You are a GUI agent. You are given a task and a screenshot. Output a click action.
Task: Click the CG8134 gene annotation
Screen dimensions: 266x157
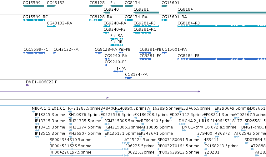(129, 6)
